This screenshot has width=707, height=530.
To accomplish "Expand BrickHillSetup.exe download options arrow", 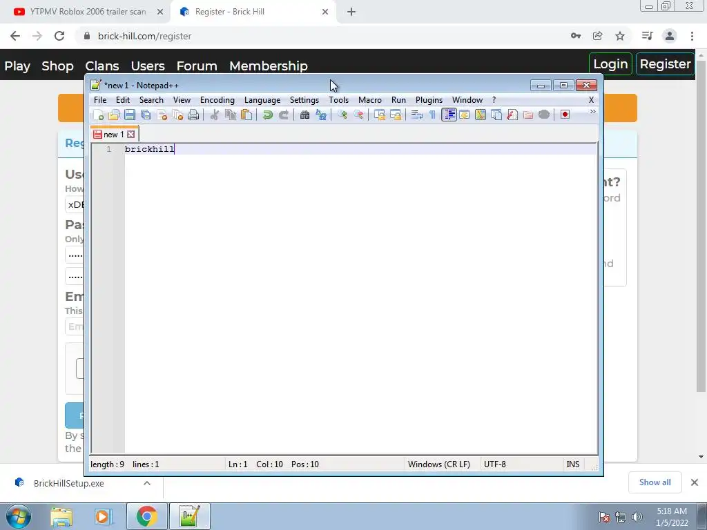I will click(147, 483).
